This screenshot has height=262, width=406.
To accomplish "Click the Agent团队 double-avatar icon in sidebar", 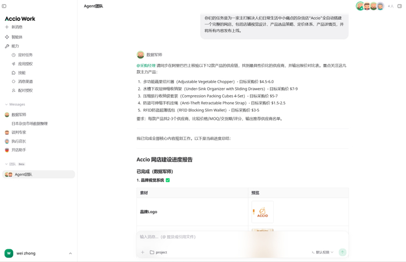I will [9, 174].
